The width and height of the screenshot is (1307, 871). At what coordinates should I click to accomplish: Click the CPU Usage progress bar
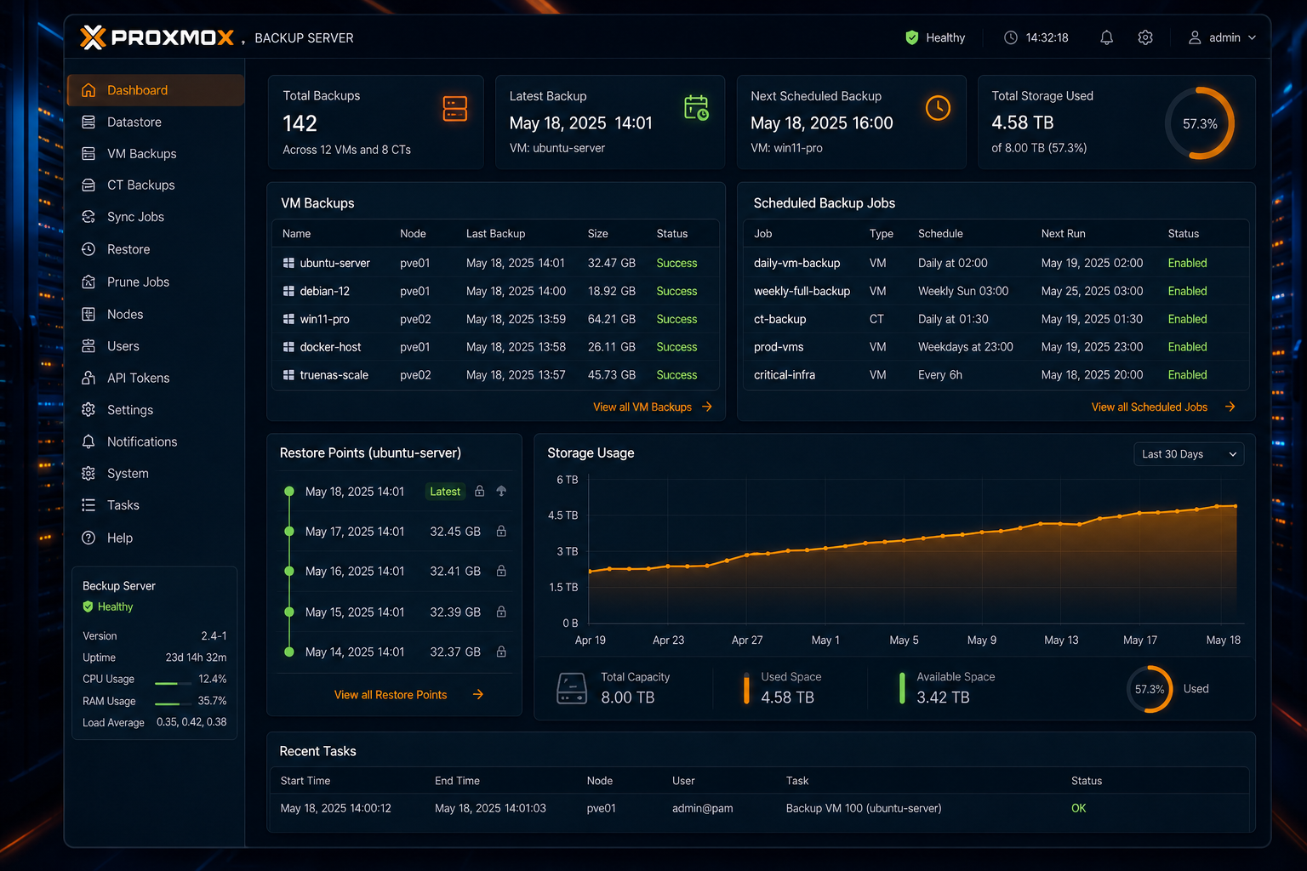[x=173, y=683]
